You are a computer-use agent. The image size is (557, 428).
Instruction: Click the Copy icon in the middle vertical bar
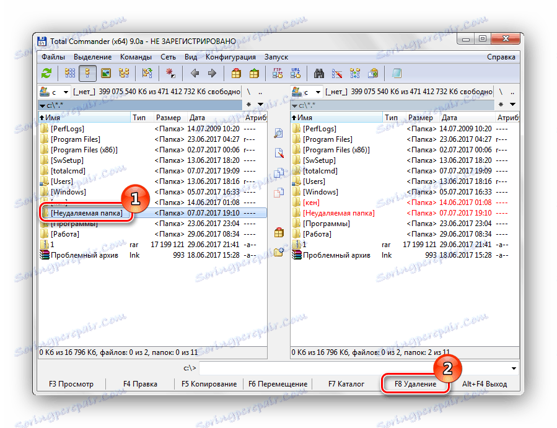pyautogui.click(x=279, y=173)
